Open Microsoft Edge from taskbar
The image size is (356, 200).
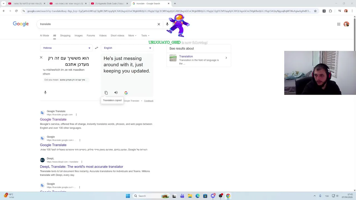(197, 196)
